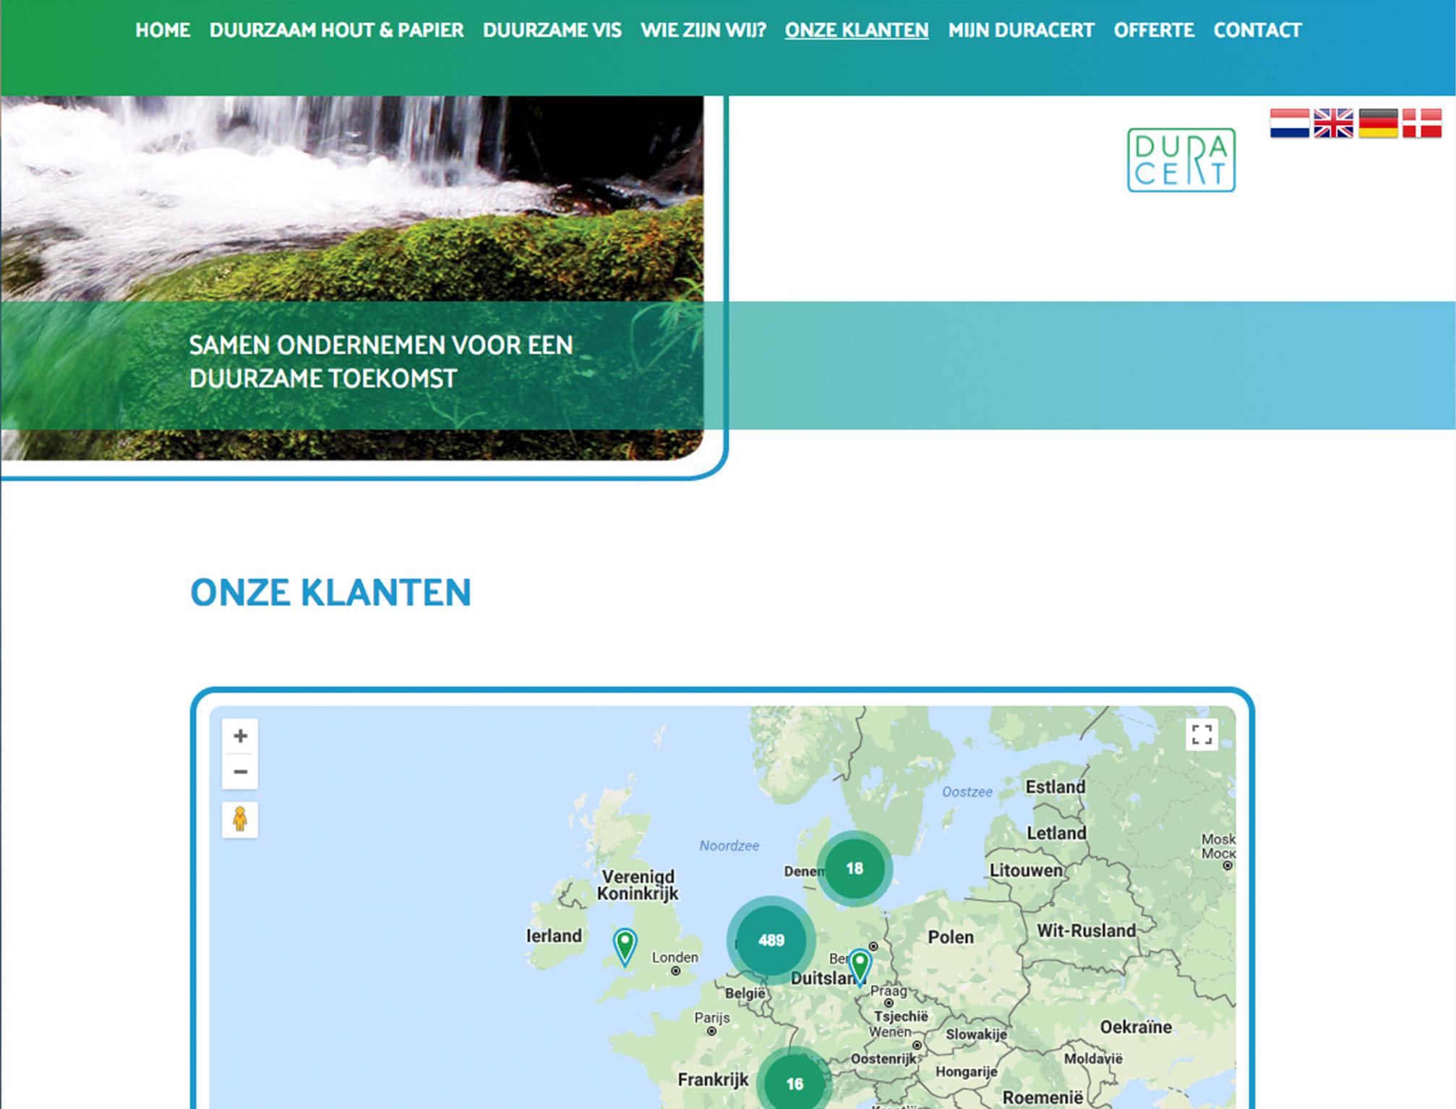Select the Street View pegman
Viewport: 1456px width, 1109px height.
pos(240,820)
